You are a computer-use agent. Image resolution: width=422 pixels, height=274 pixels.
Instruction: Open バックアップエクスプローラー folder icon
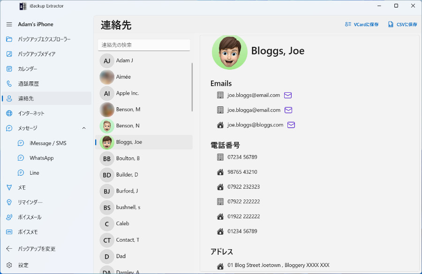(x=9, y=39)
